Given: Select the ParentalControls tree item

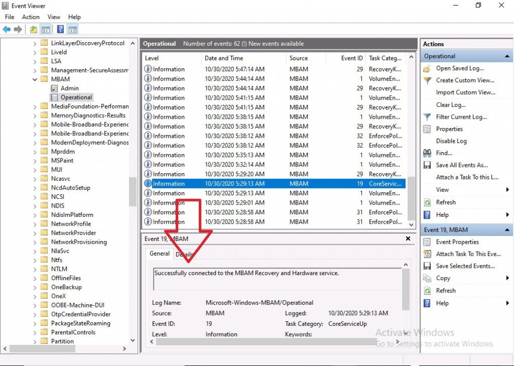Looking at the screenshot, I should click(73, 332).
